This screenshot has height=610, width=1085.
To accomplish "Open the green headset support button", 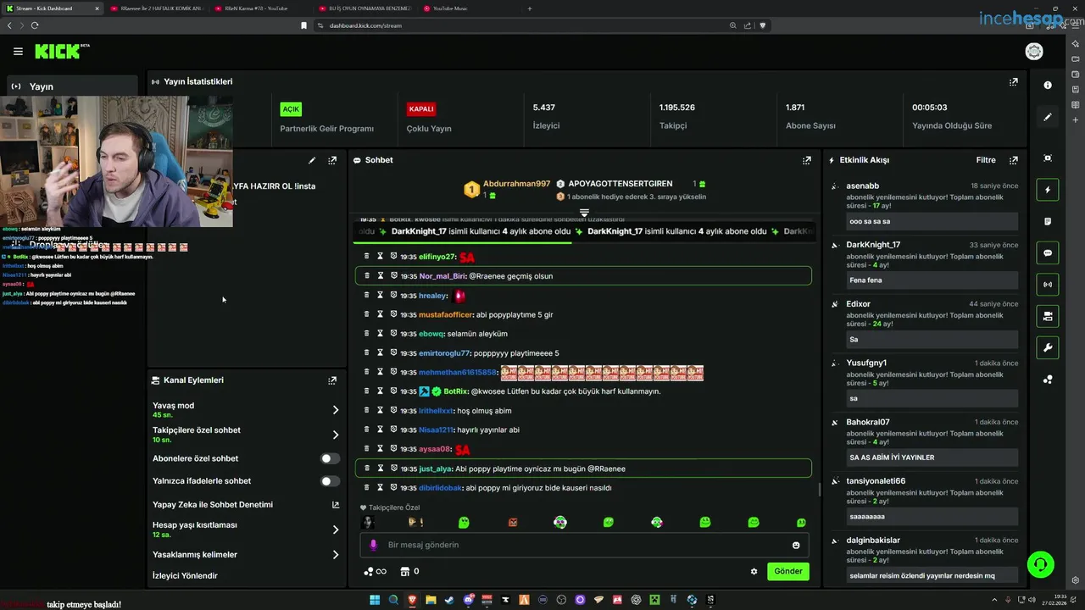I will 1040,564.
